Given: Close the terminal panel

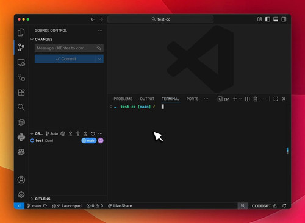Looking at the screenshot, I should point(284,99).
